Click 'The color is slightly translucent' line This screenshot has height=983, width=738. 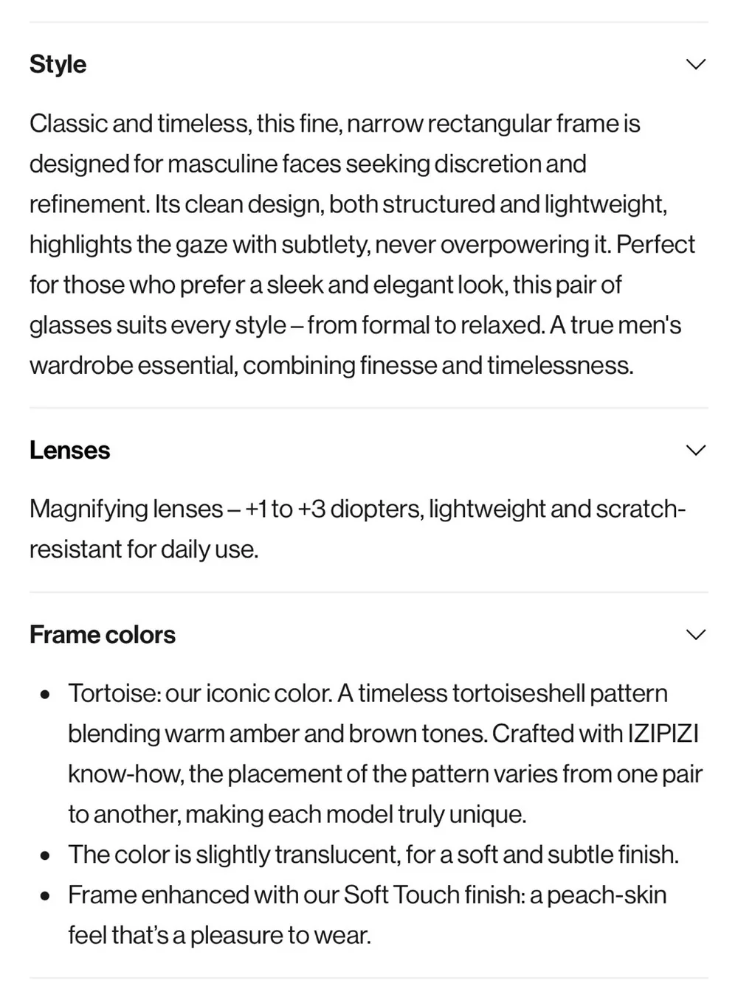click(373, 854)
